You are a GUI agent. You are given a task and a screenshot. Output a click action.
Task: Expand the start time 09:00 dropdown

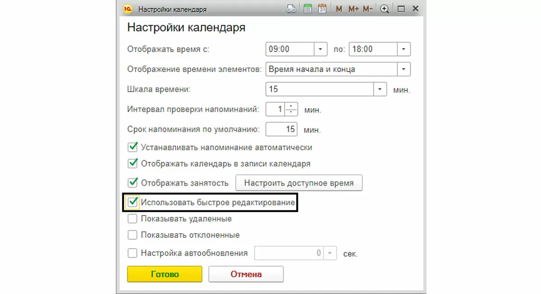pos(320,49)
